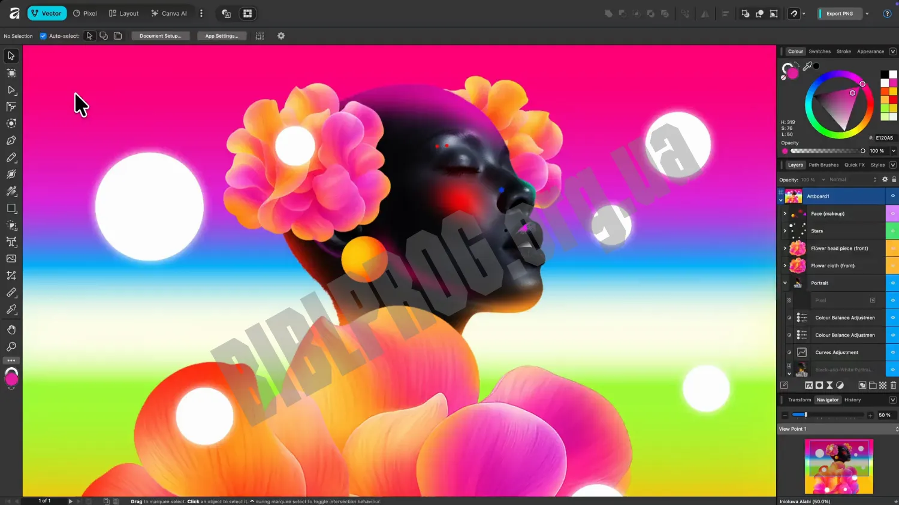Click the colour opacity slider
The width and height of the screenshot is (899, 505).
point(827,151)
